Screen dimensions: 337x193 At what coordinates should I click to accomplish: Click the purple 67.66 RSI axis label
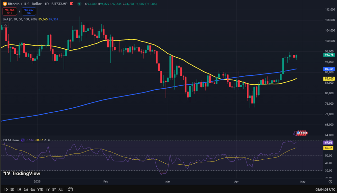point(328,143)
